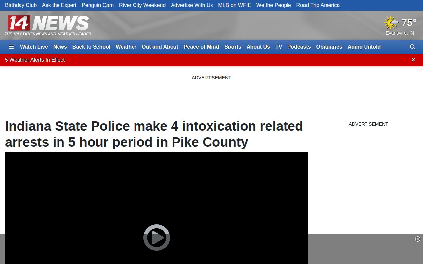Visit We the People link
Viewport: 423px width, 264px height.
(274, 5)
